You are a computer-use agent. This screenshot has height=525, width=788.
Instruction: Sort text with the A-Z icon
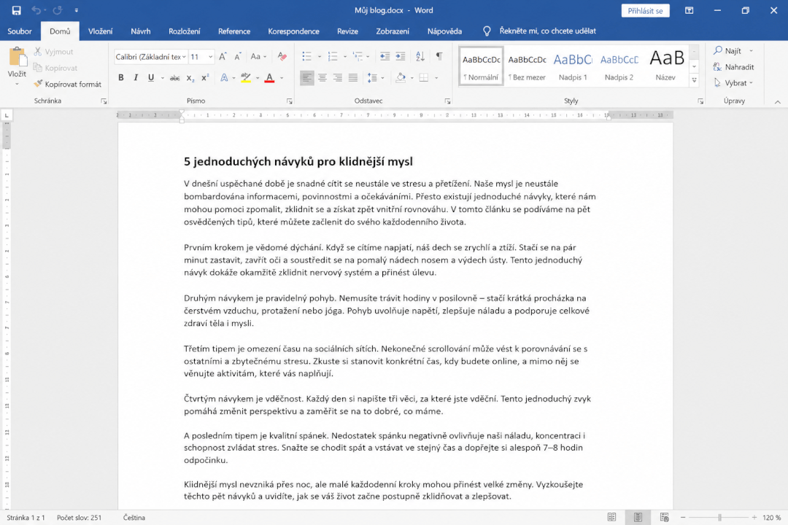pyautogui.click(x=420, y=56)
